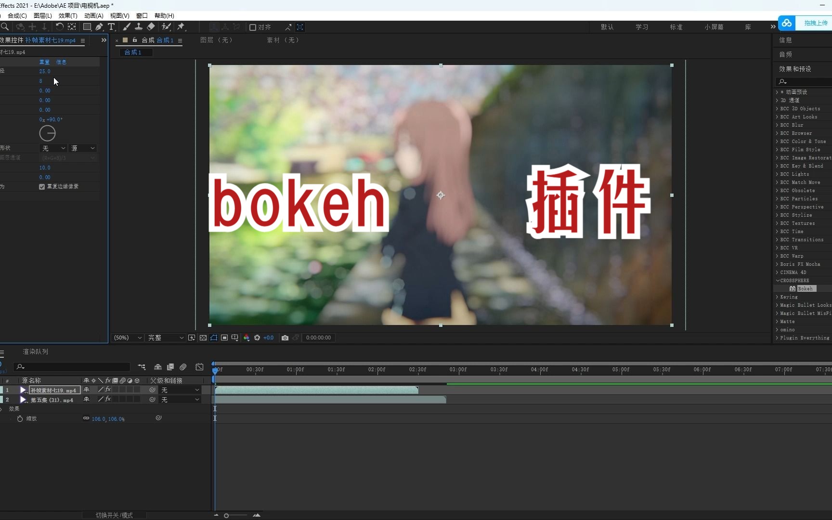The height and width of the screenshot is (520, 832).
Task: Uncheck the 重复边缘像素 checkbox
Action: click(42, 187)
